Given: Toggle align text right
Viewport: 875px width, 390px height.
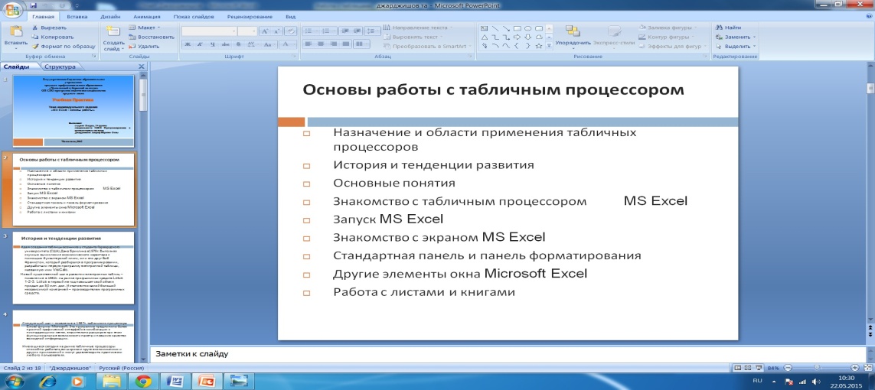Looking at the screenshot, I should coord(333,44).
